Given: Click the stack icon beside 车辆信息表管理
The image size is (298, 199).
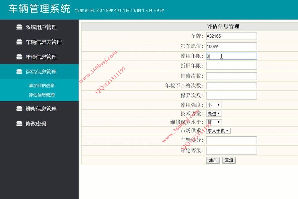Looking at the screenshot, I should tap(19, 42).
